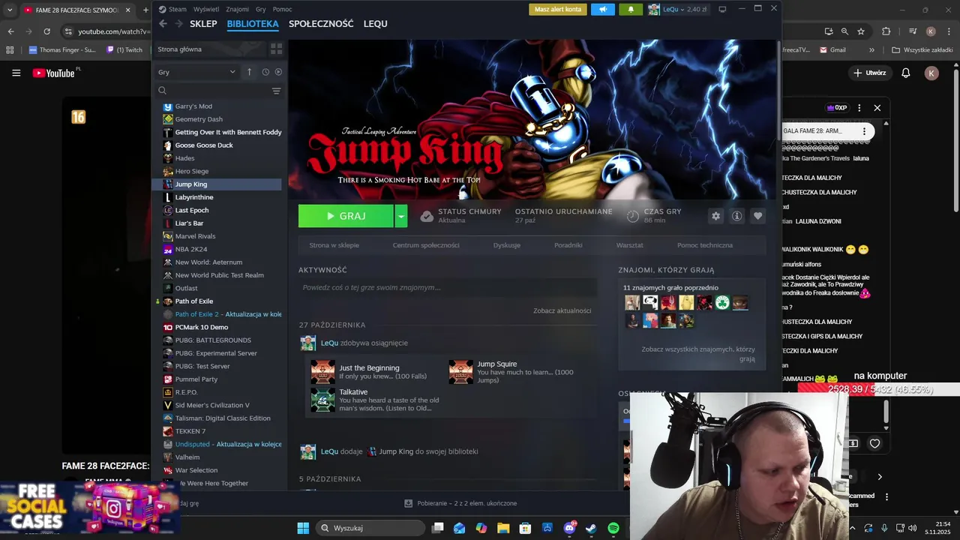This screenshot has width=960, height=540.
Task: Open Dyskusje tab for Jump King
Action: pos(507,245)
